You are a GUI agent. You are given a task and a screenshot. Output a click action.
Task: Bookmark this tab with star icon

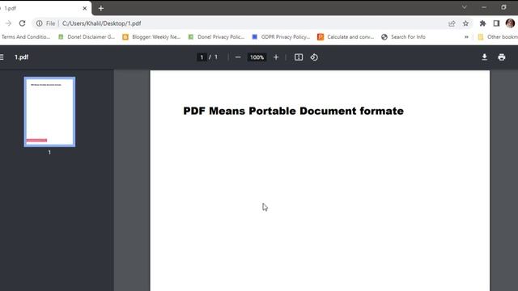[465, 23]
